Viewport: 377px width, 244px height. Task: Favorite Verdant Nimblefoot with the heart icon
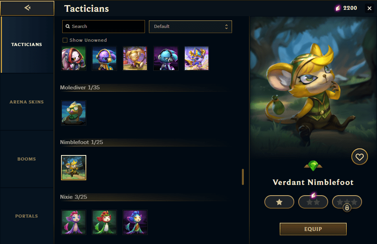tap(359, 157)
